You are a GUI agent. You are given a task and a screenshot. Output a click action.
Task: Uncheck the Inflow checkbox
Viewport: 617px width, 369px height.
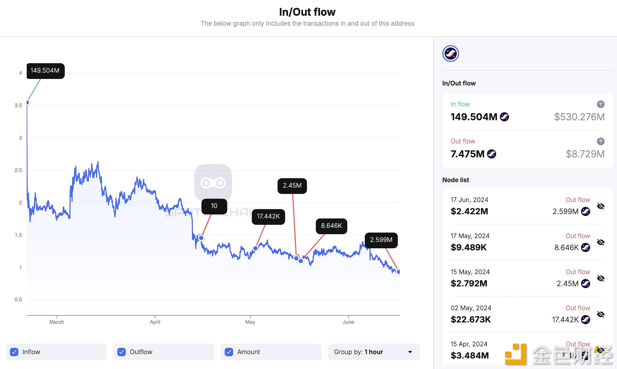point(14,352)
